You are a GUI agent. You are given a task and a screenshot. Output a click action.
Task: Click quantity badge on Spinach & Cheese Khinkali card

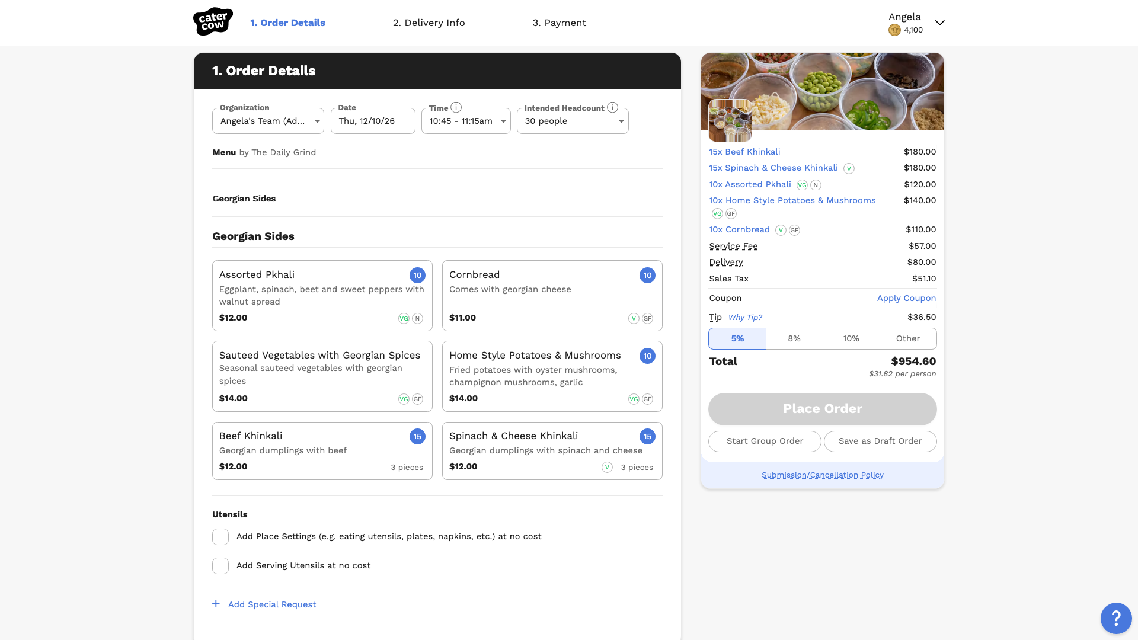[647, 436]
